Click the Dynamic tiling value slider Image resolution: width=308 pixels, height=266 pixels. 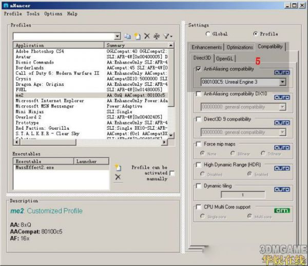point(243,195)
